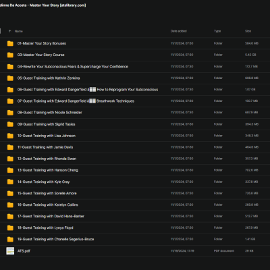Click folder icon for 10-Guest Training Lisa Johnson
The image size is (270, 270).
click(x=10, y=136)
